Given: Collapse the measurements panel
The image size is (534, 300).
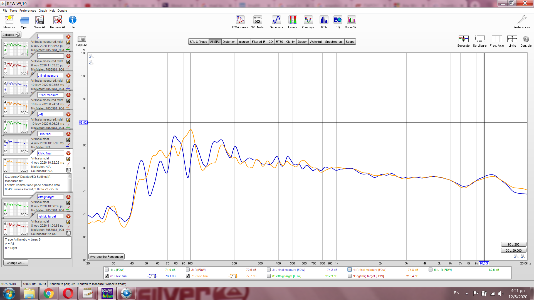Looking at the screenshot, I should pyautogui.click(x=11, y=35).
